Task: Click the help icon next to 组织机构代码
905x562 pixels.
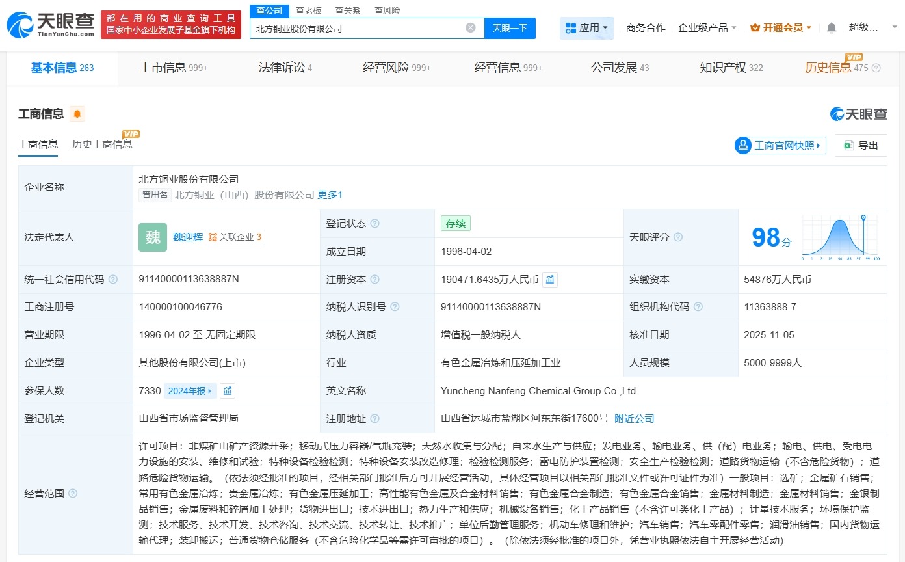Action: click(698, 306)
